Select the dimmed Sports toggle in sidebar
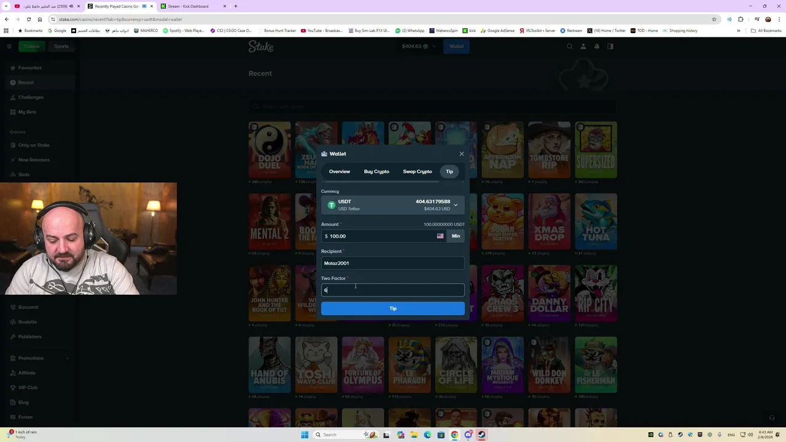 tap(61, 46)
